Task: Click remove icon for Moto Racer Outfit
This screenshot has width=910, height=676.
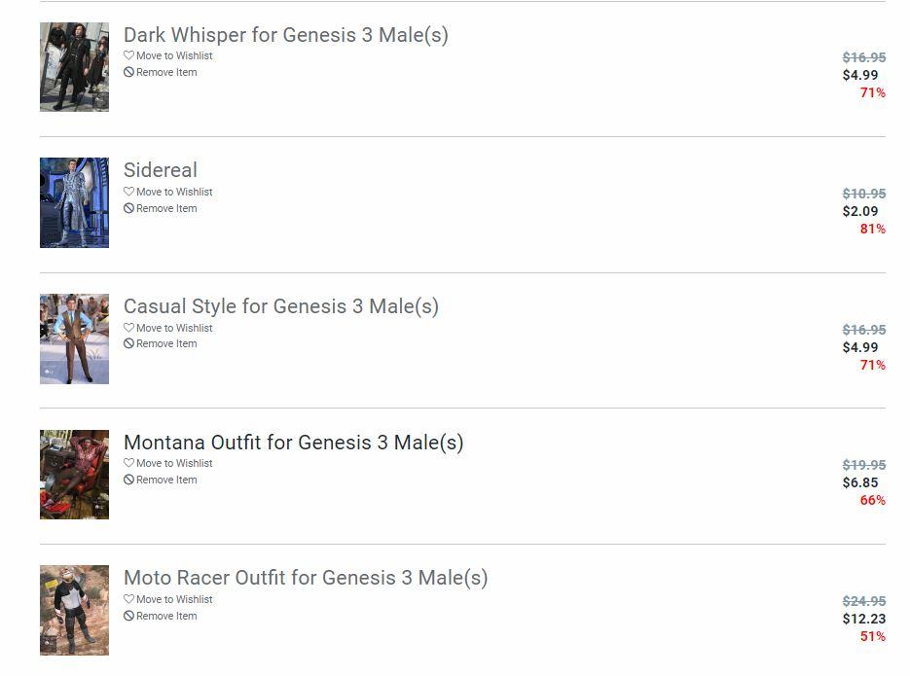Action: (128, 616)
